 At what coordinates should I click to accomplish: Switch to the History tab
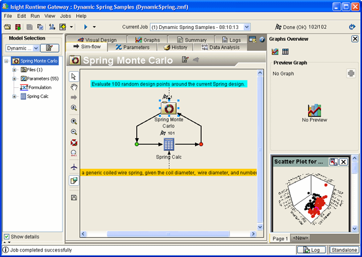(175, 48)
